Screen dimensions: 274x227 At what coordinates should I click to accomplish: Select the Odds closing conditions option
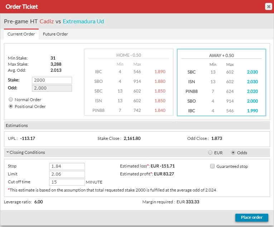click(x=233, y=152)
